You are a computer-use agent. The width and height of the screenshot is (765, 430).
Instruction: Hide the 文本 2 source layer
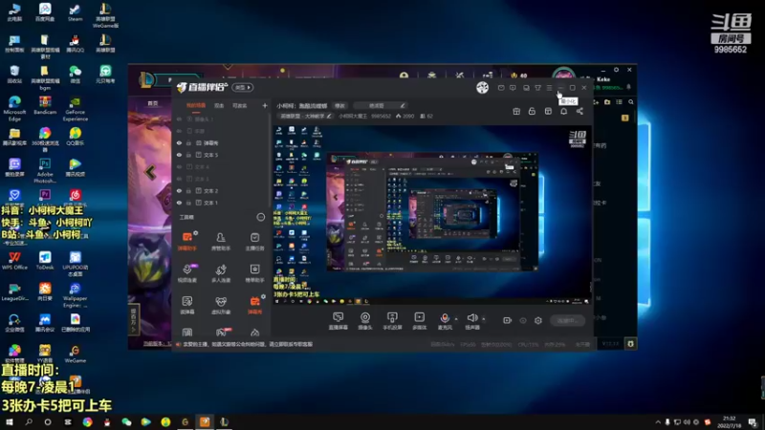[179, 190]
